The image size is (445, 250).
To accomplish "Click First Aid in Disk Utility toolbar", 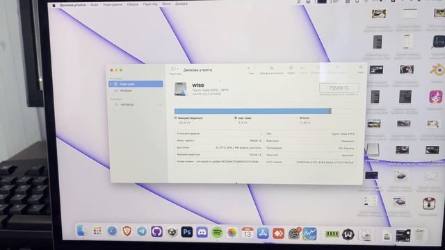I will [272, 70].
